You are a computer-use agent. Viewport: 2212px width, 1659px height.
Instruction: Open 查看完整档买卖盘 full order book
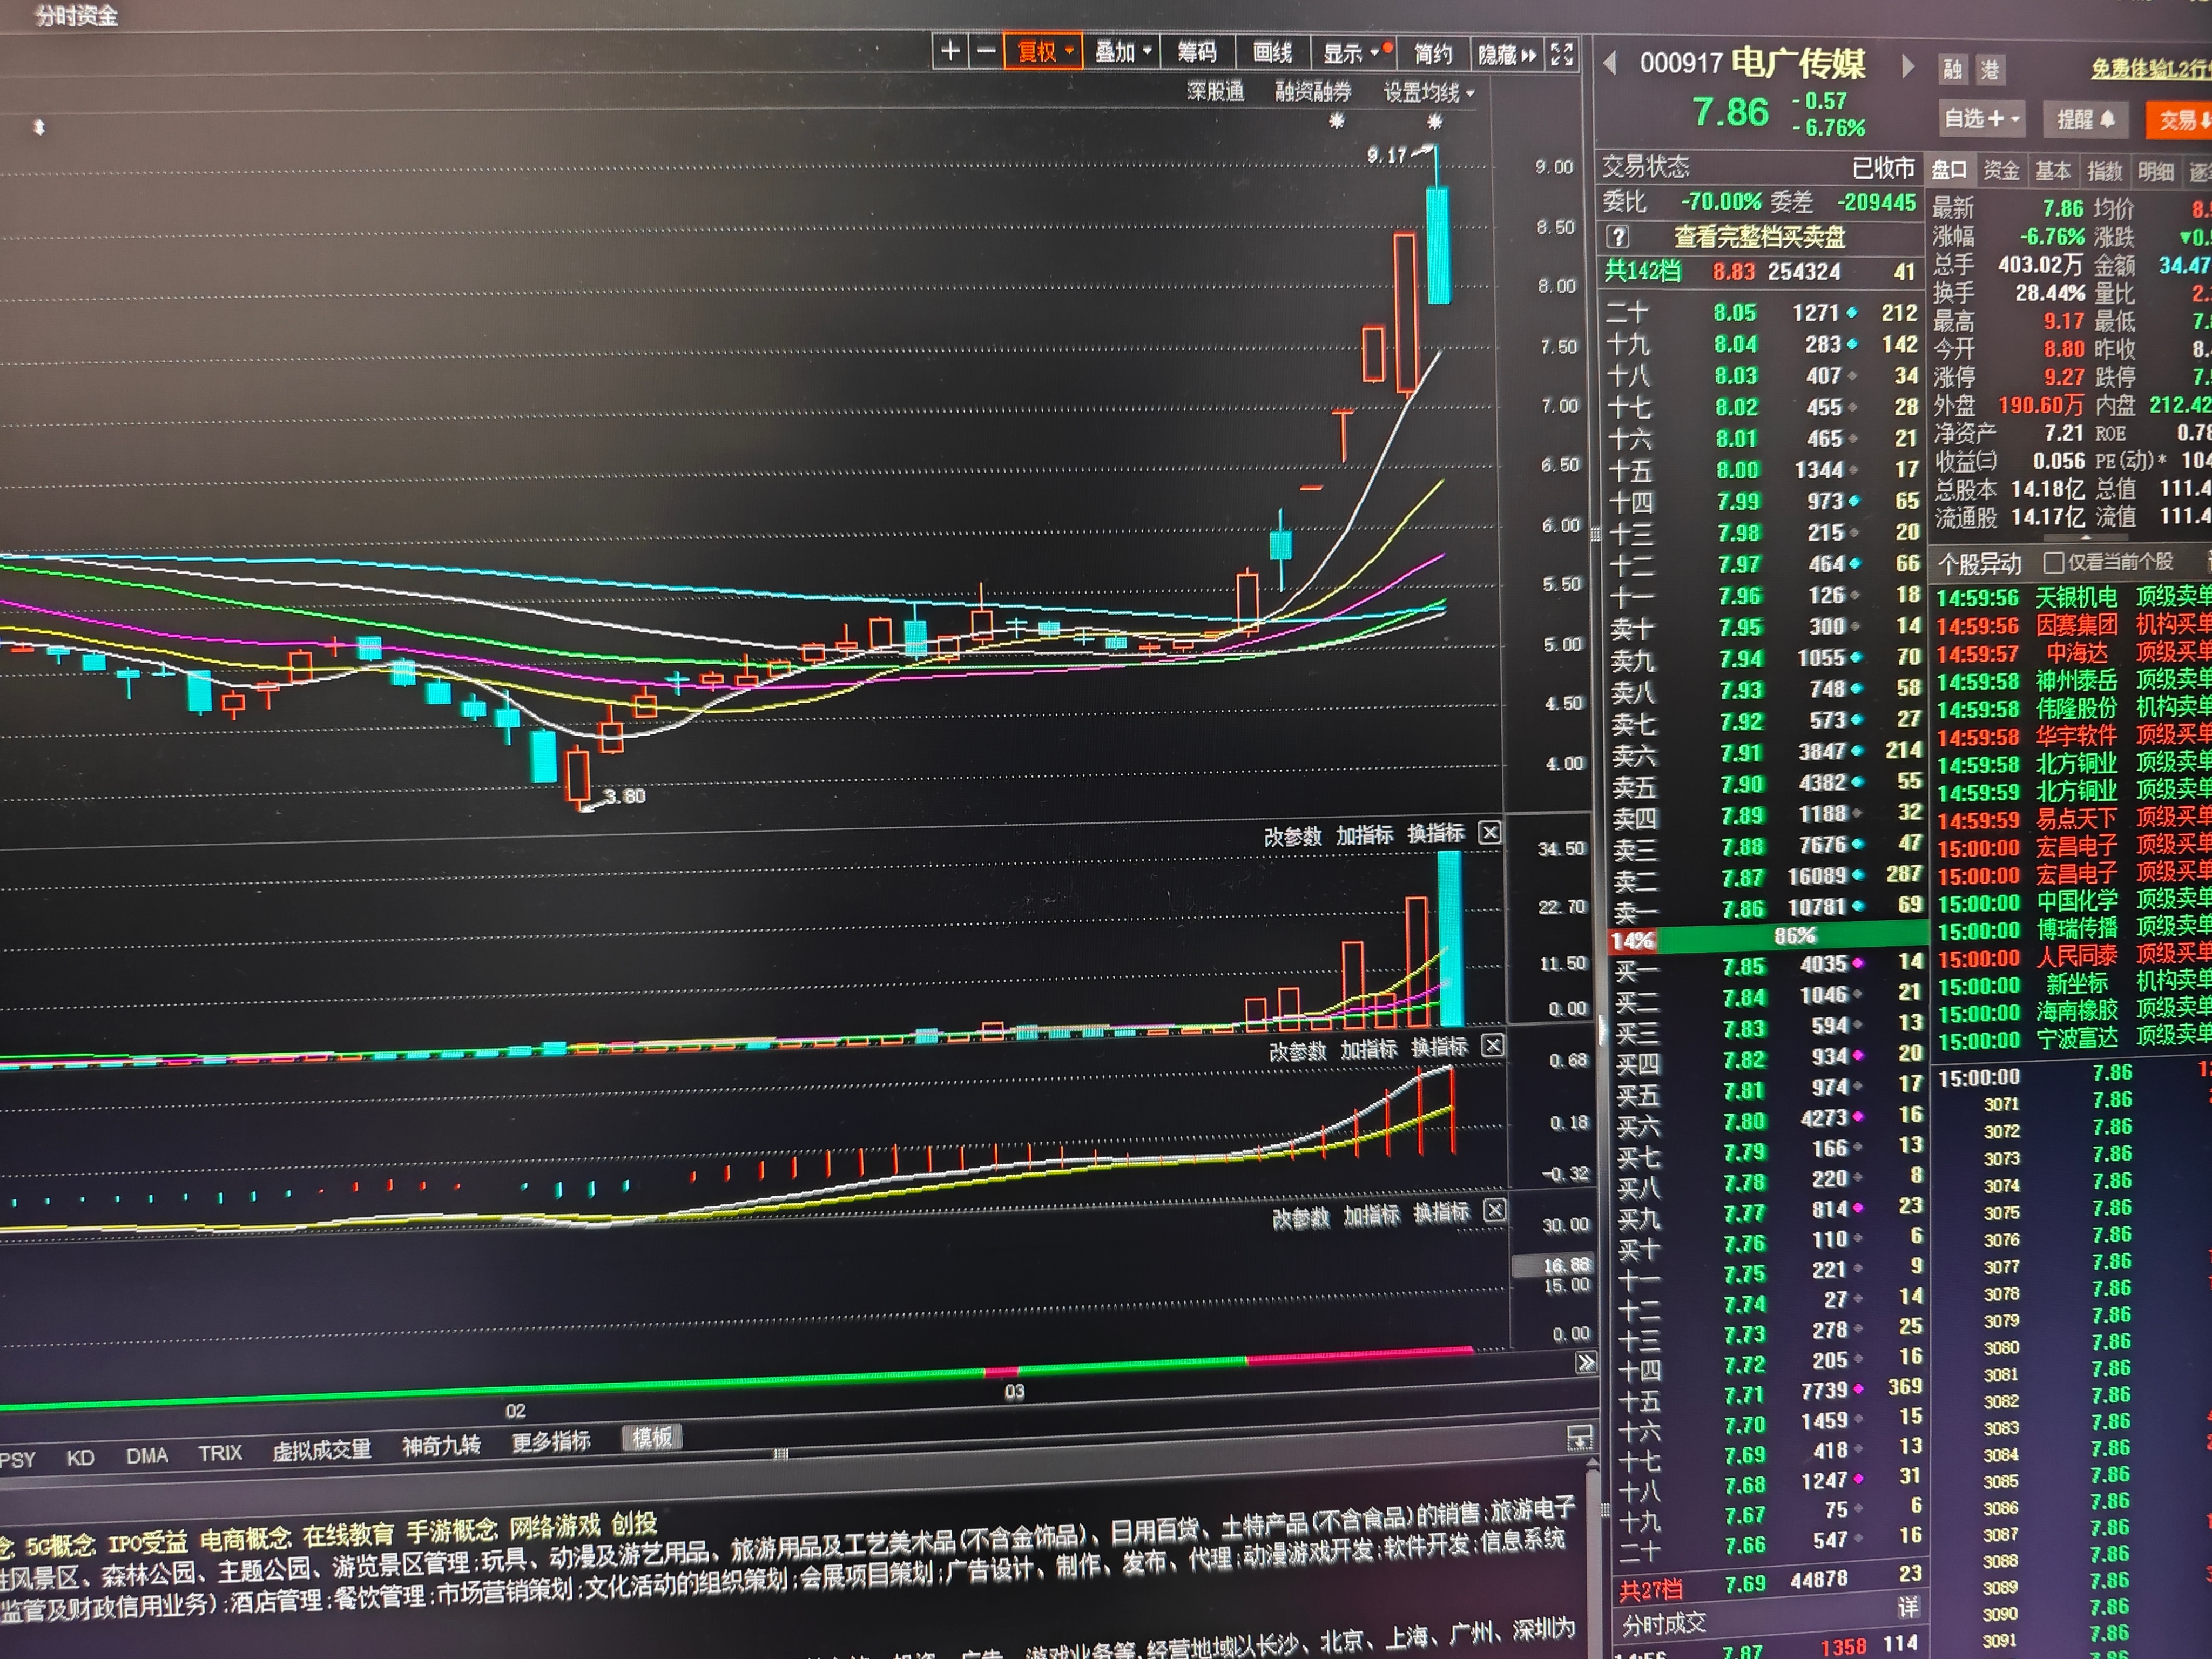pos(1760,237)
